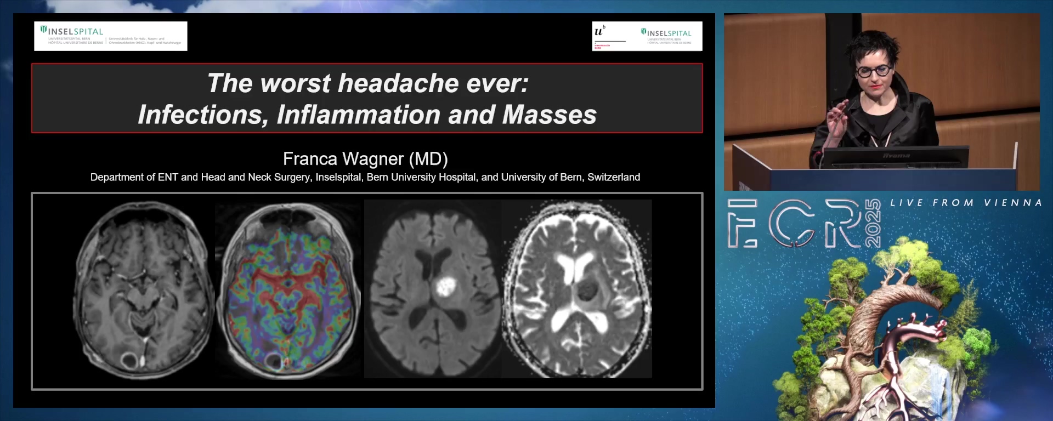Click the Inselspital logo at the slide's top left
This screenshot has width=1053, height=421.
(x=111, y=36)
